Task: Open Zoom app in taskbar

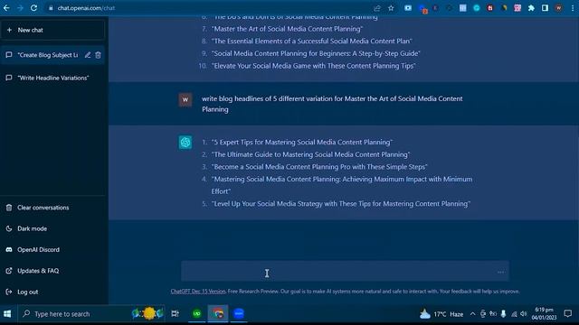Action: [x=239, y=313]
